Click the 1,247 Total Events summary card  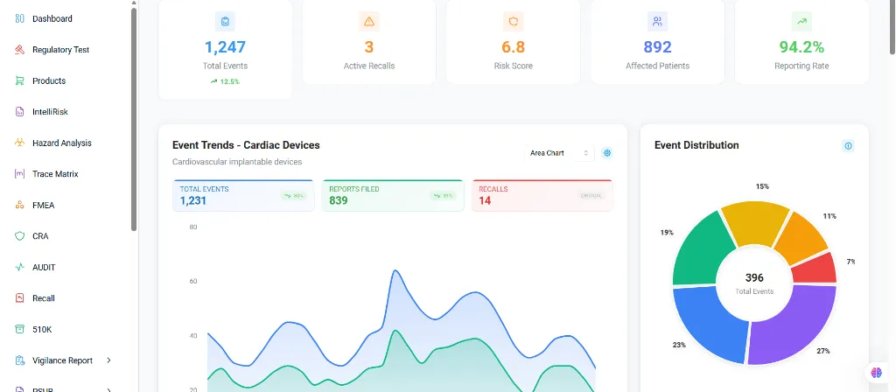pyautogui.click(x=225, y=49)
